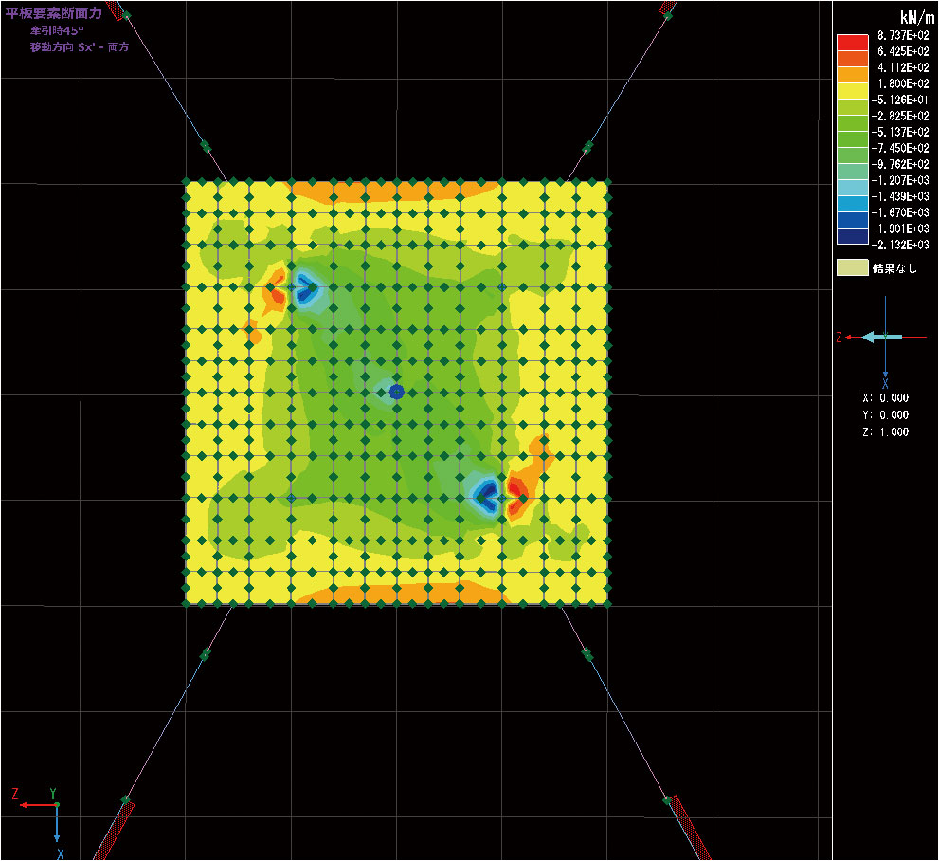This screenshot has width=939, height=861.
Task: Click the yellow legend color band
Action: pos(852,91)
